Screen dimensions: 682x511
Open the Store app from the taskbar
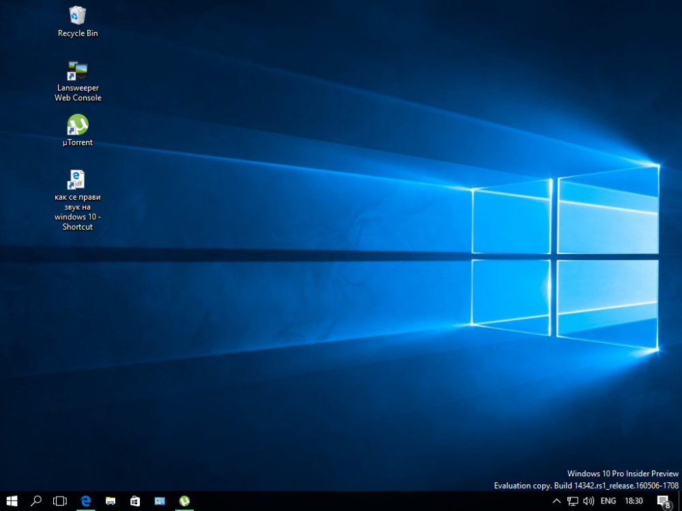click(135, 501)
